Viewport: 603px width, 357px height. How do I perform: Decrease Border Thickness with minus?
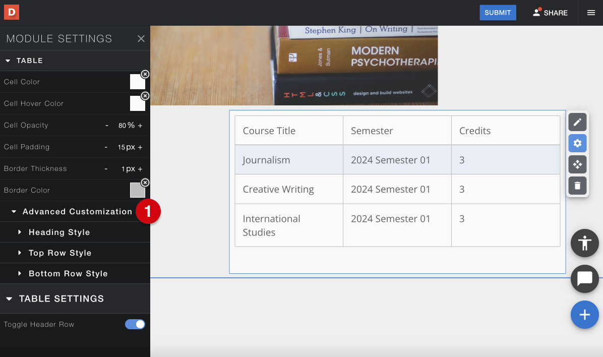point(106,169)
